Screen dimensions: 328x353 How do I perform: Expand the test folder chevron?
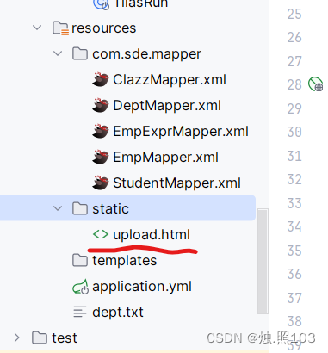click(x=17, y=338)
